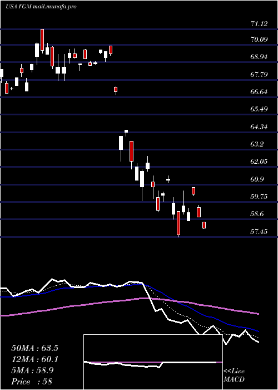Click the 57.45 price level label

(x=259, y=232)
